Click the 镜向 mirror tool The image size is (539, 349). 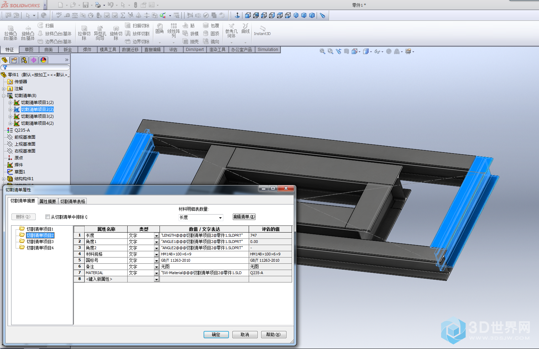(x=211, y=42)
